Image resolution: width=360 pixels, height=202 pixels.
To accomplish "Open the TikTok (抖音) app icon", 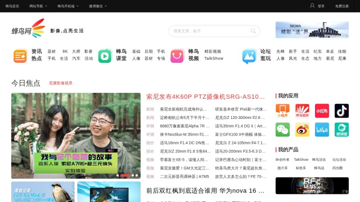I will click(342, 111).
